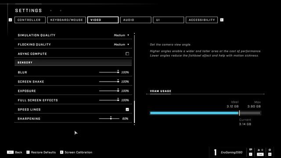Click Restore Defaults
281x158 pixels.
pos(43,152)
